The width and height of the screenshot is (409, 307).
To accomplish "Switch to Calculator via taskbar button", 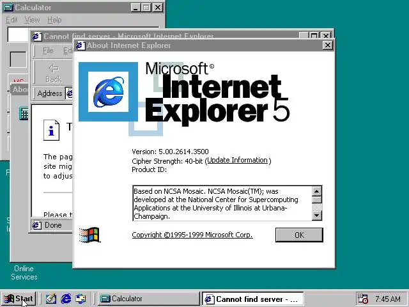I will pos(148,299).
